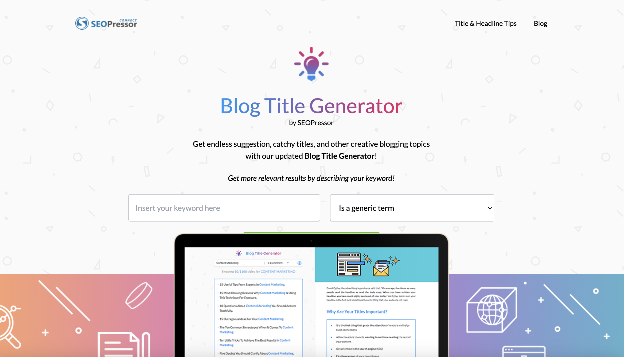Screen dimensions: 624x357
Task: Click the SEOPressor Connect logo
Action: [106, 23]
